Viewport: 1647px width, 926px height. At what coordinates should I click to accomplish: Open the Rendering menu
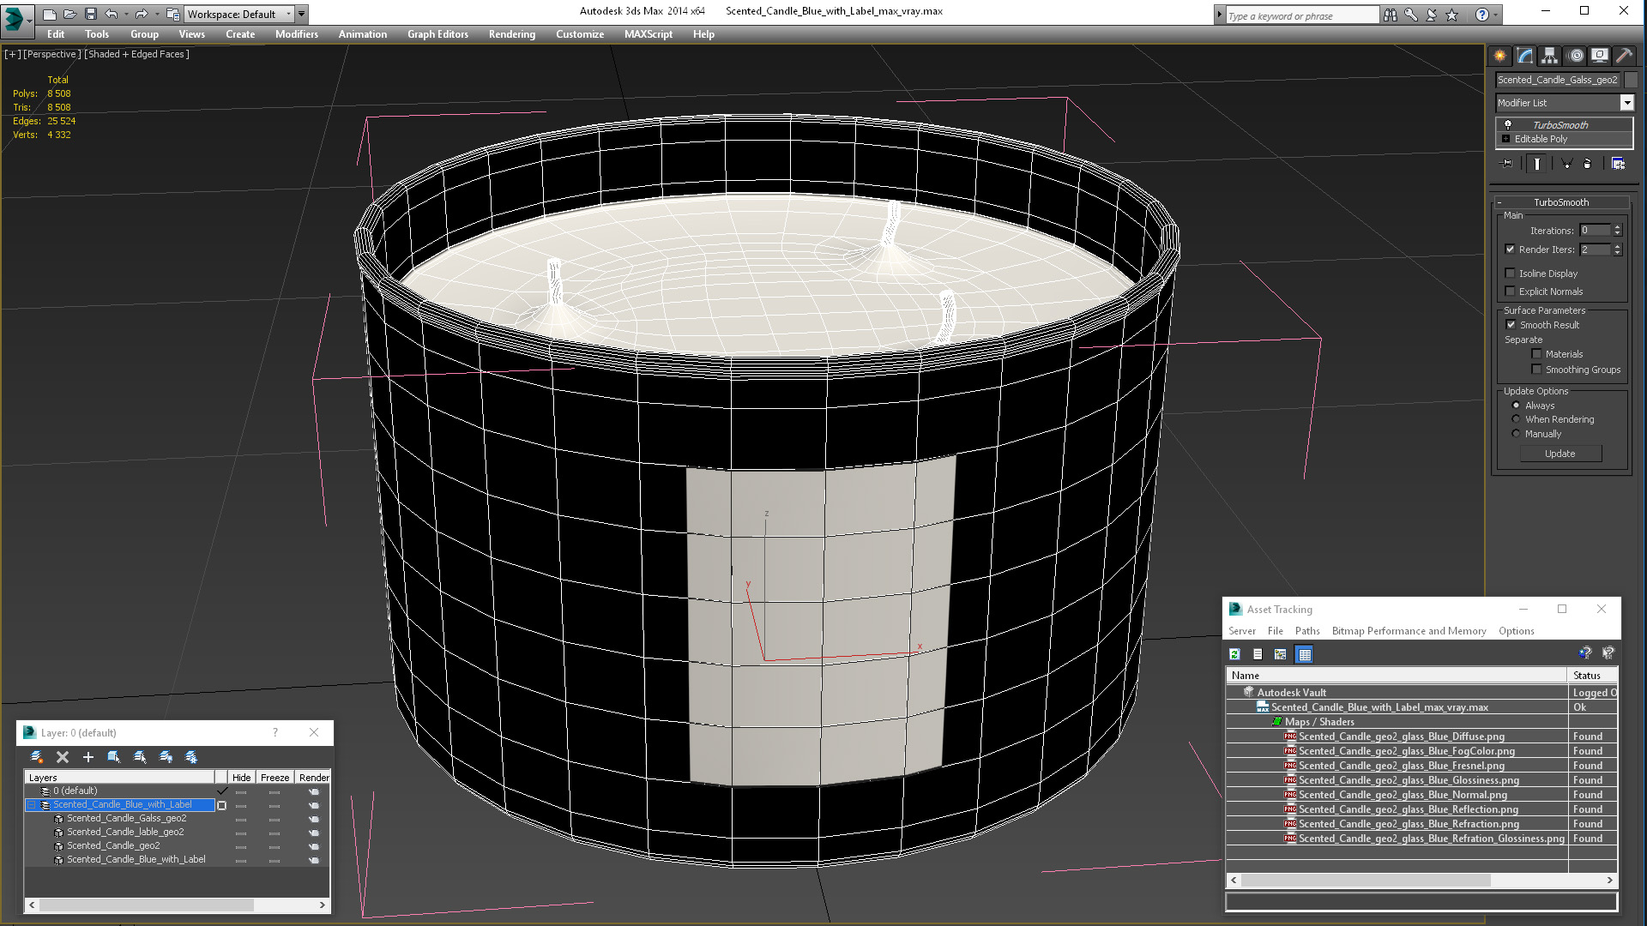coord(511,34)
